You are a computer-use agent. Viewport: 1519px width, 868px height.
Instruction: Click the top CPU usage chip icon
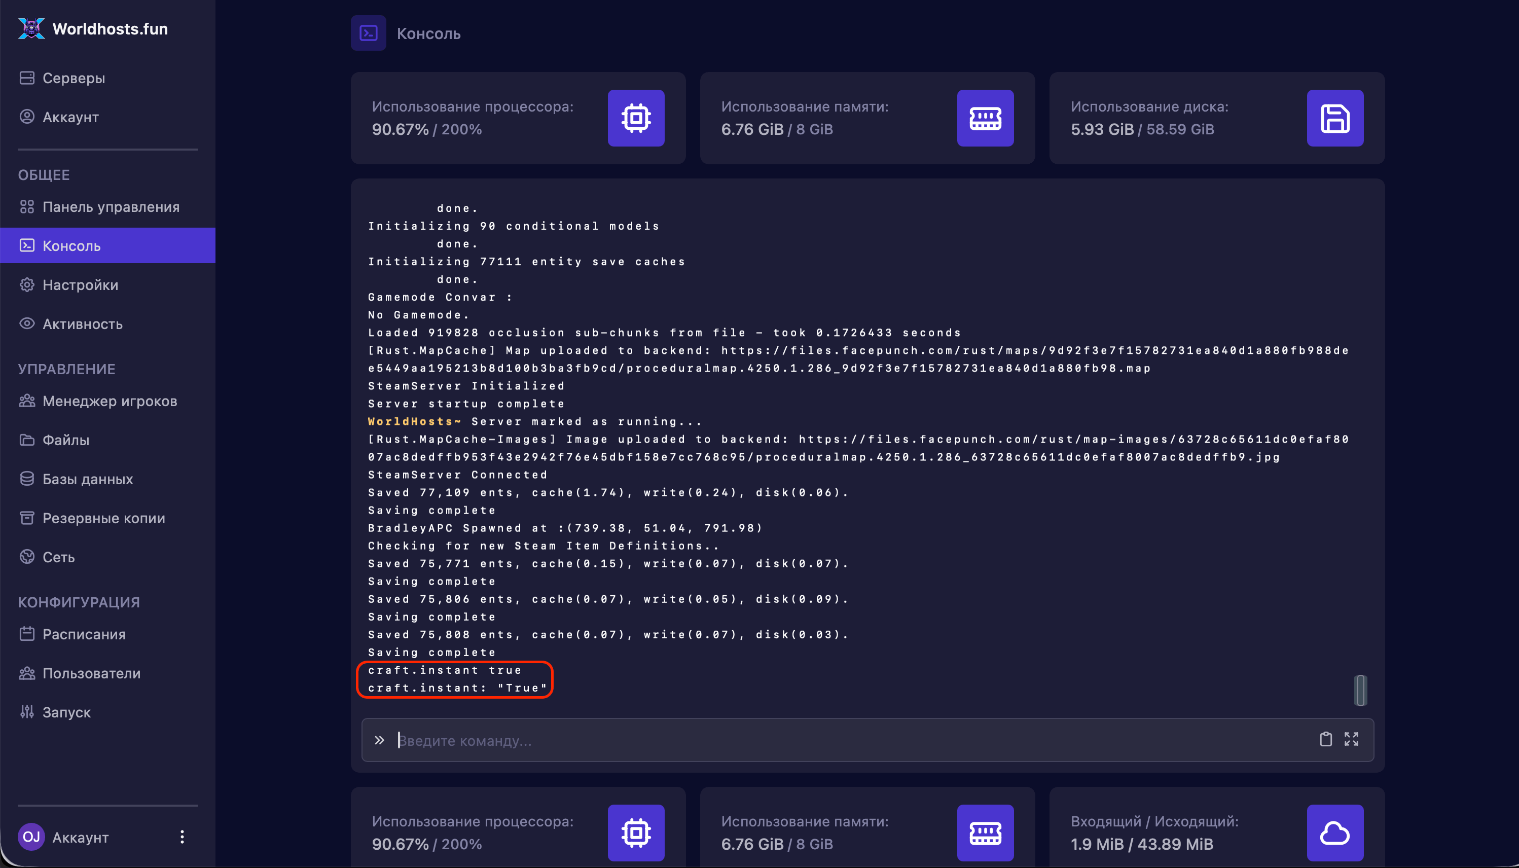pos(636,118)
